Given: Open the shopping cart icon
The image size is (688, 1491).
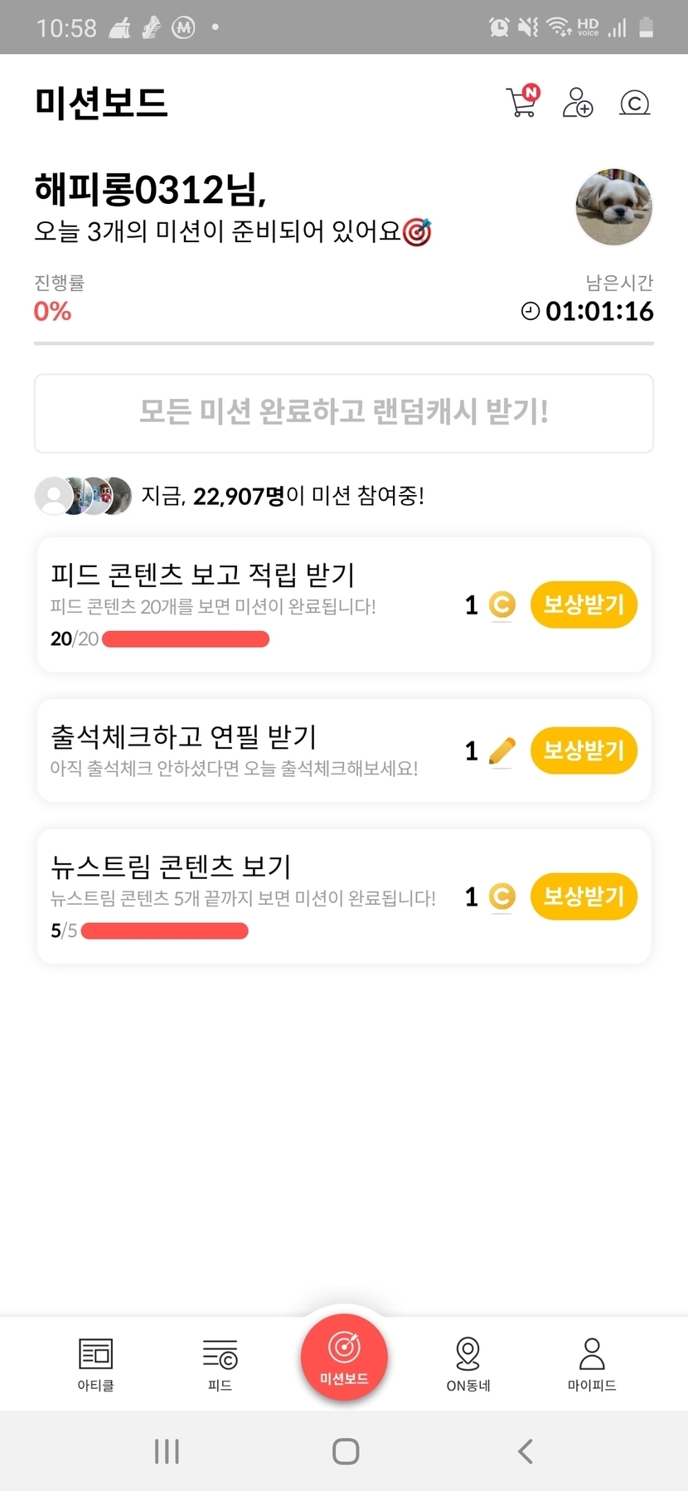Looking at the screenshot, I should pyautogui.click(x=522, y=103).
